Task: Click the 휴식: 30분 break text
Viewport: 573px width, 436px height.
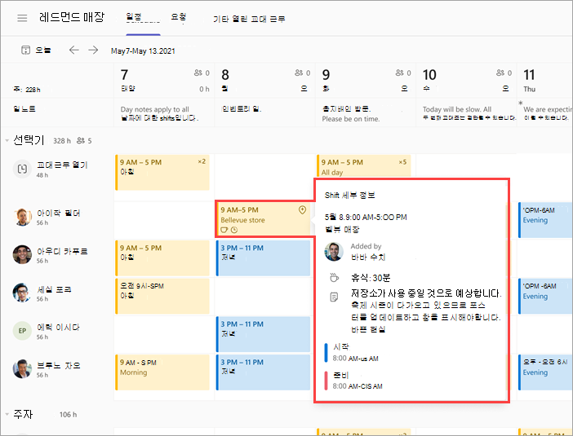Action: 371,278
